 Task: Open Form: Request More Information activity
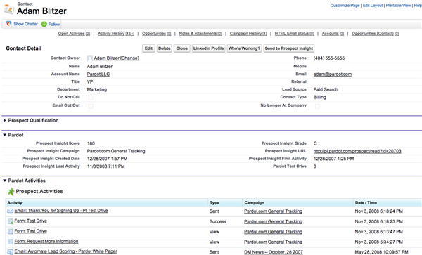[x=46, y=241]
